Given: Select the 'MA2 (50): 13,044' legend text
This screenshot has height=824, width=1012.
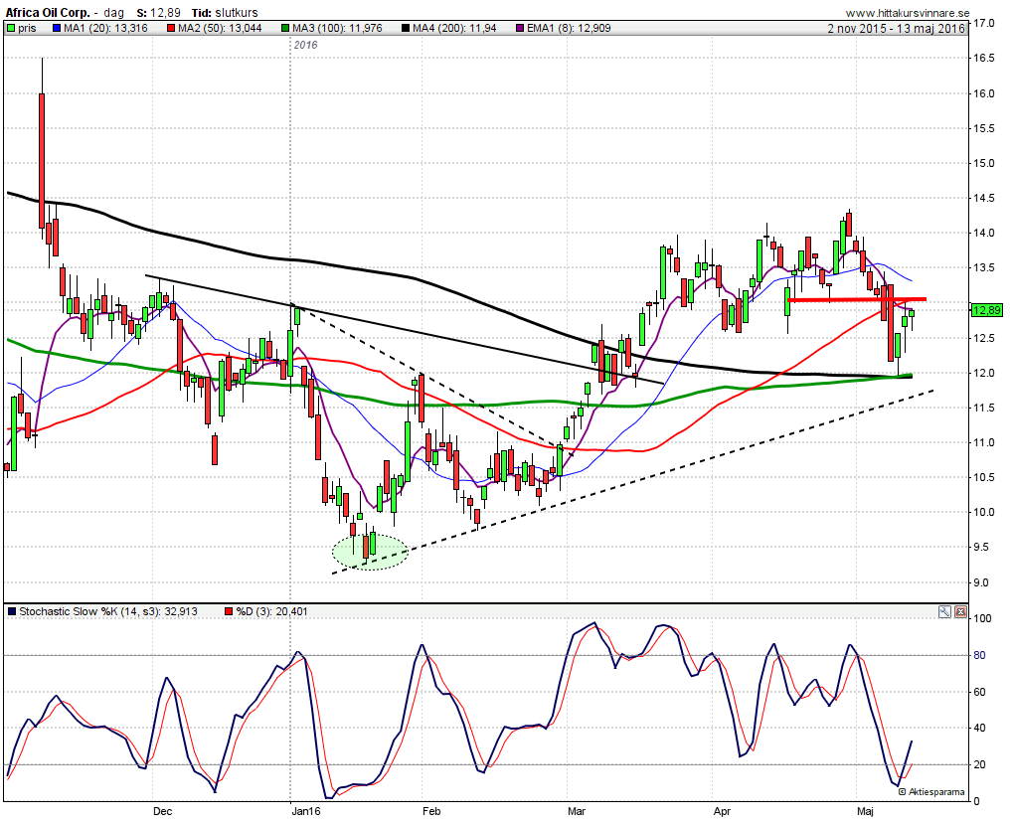Looking at the screenshot, I should (x=220, y=29).
